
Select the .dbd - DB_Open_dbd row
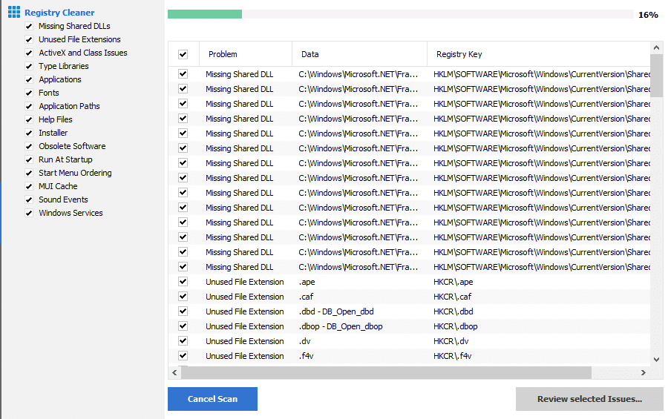pyautogui.click(x=409, y=311)
